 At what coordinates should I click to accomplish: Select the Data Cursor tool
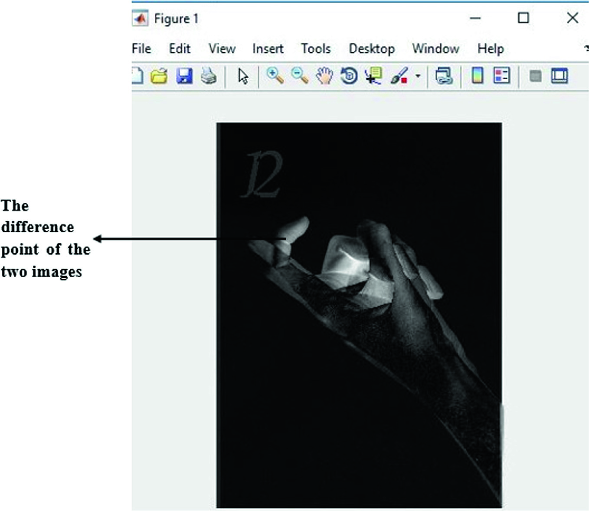click(x=373, y=76)
